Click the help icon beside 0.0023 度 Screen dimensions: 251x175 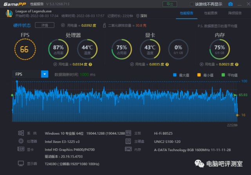(237, 64)
